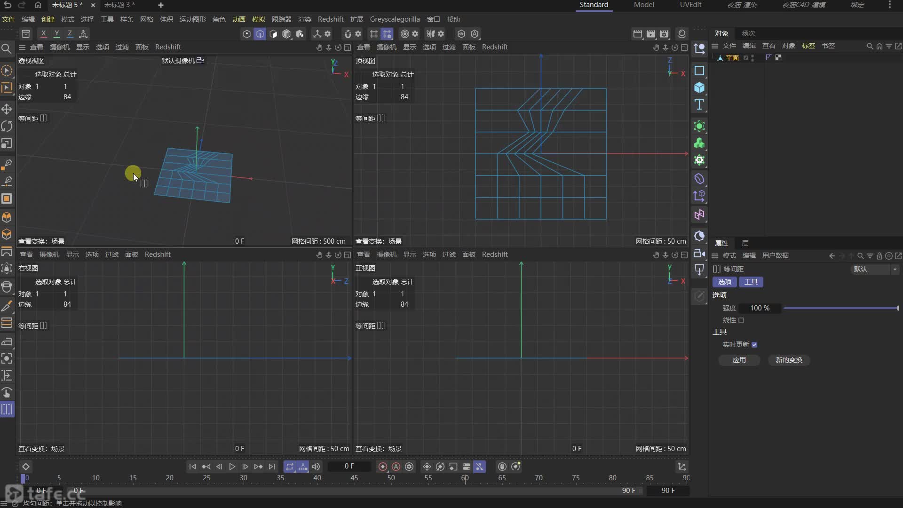Open the perspective viewport hamburger menu
The width and height of the screenshot is (903, 508).
(22, 47)
